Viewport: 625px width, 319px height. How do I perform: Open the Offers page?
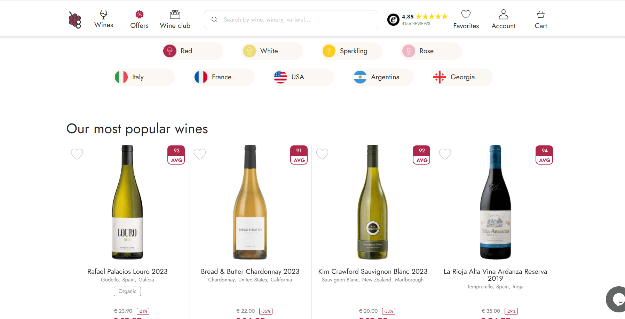tap(139, 19)
